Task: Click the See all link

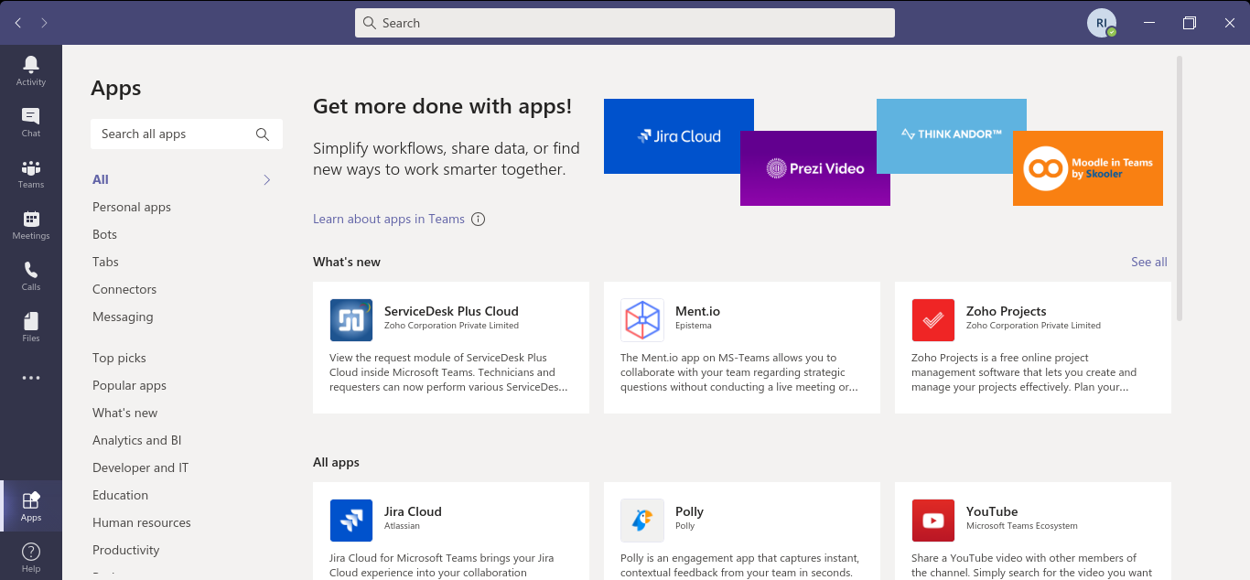Action: click(x=1148, y=263)
